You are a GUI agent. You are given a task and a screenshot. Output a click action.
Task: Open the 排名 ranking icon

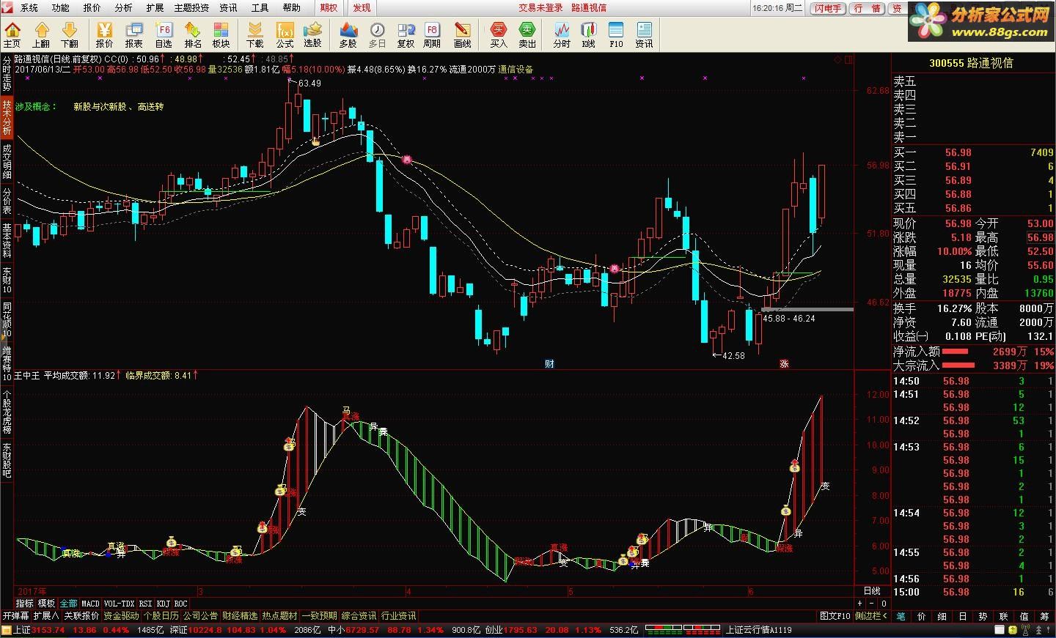pos(193,34)
